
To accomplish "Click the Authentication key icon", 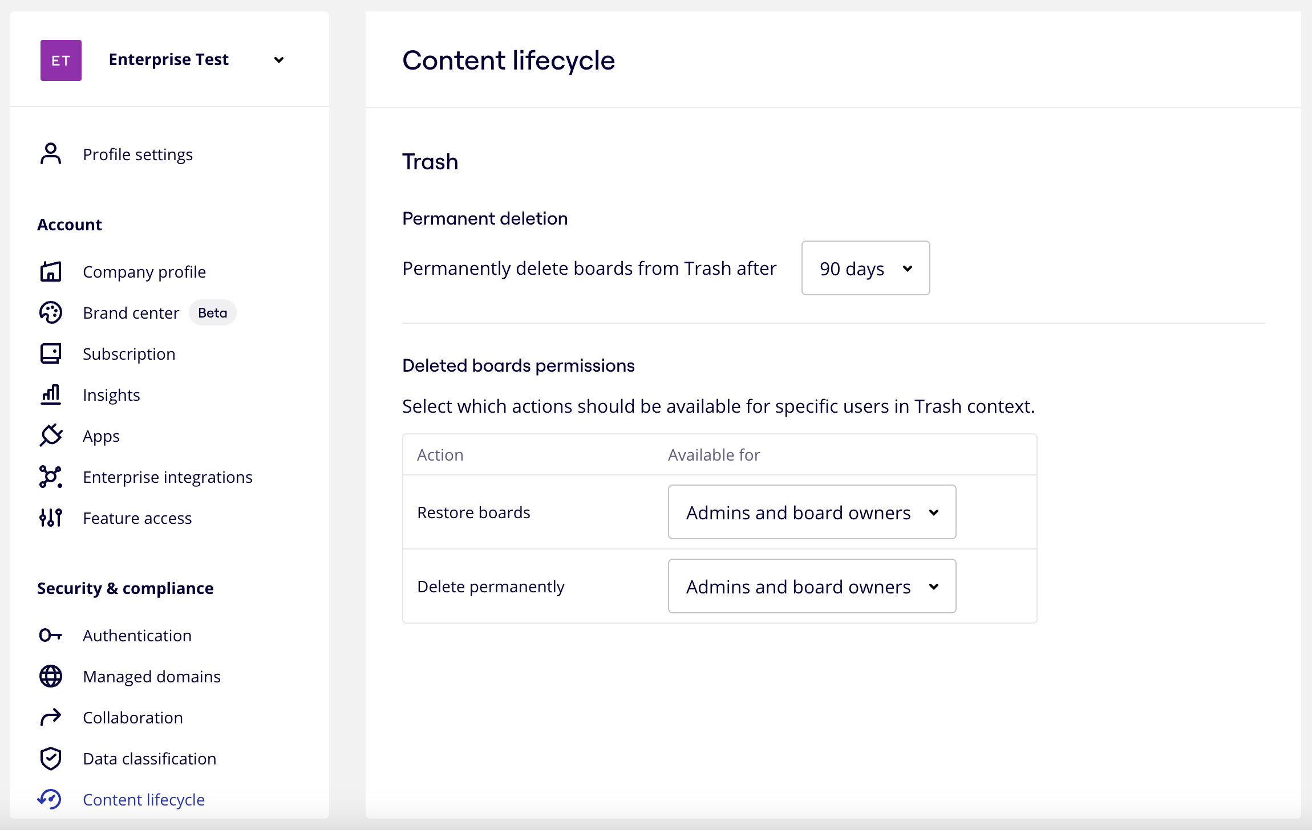I will click(51, 635).
